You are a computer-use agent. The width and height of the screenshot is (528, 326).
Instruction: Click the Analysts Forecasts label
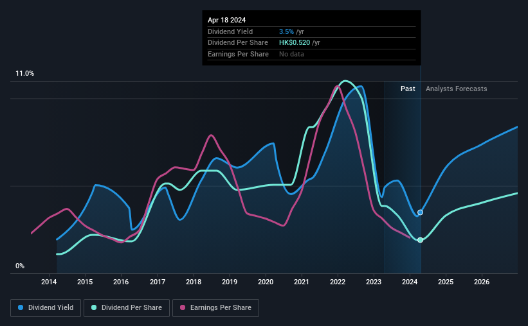pos(456,89)
